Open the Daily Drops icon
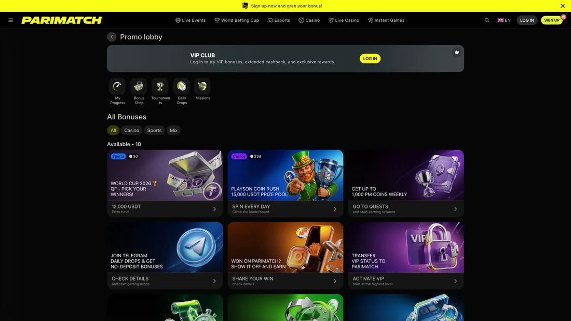The height and width of the screenshot is (321, 571). [x=181, y=86]
